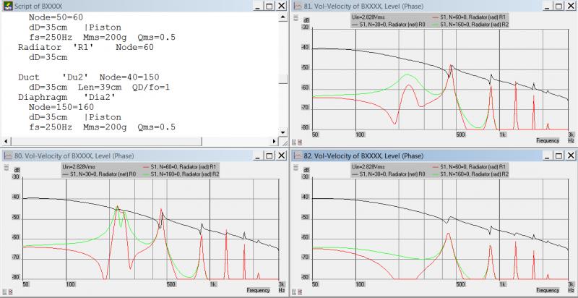Click the red icon under window 81's chart
578x298 pixels.
click(x=299, y=142)
